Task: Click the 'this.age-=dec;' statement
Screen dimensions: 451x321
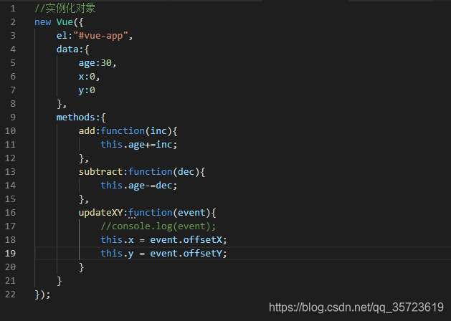Action: pos(139,186)
